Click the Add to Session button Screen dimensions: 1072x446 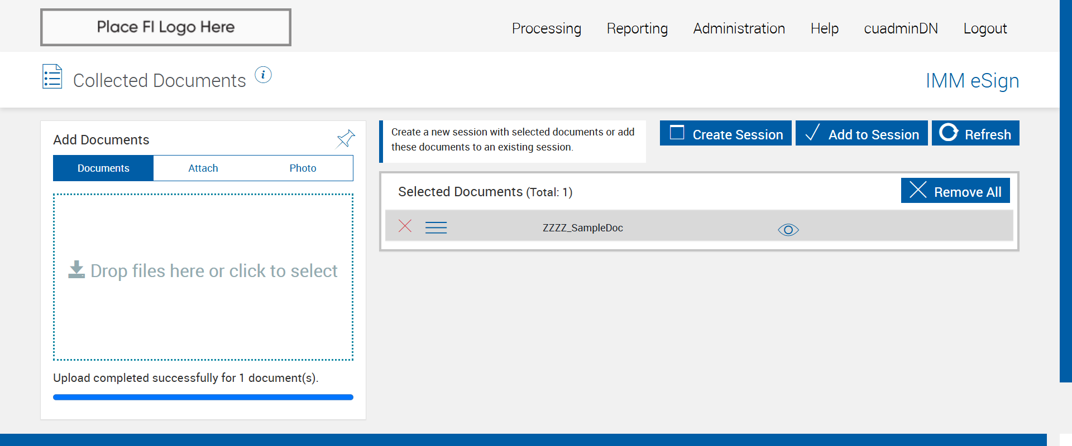click(861, 134)
